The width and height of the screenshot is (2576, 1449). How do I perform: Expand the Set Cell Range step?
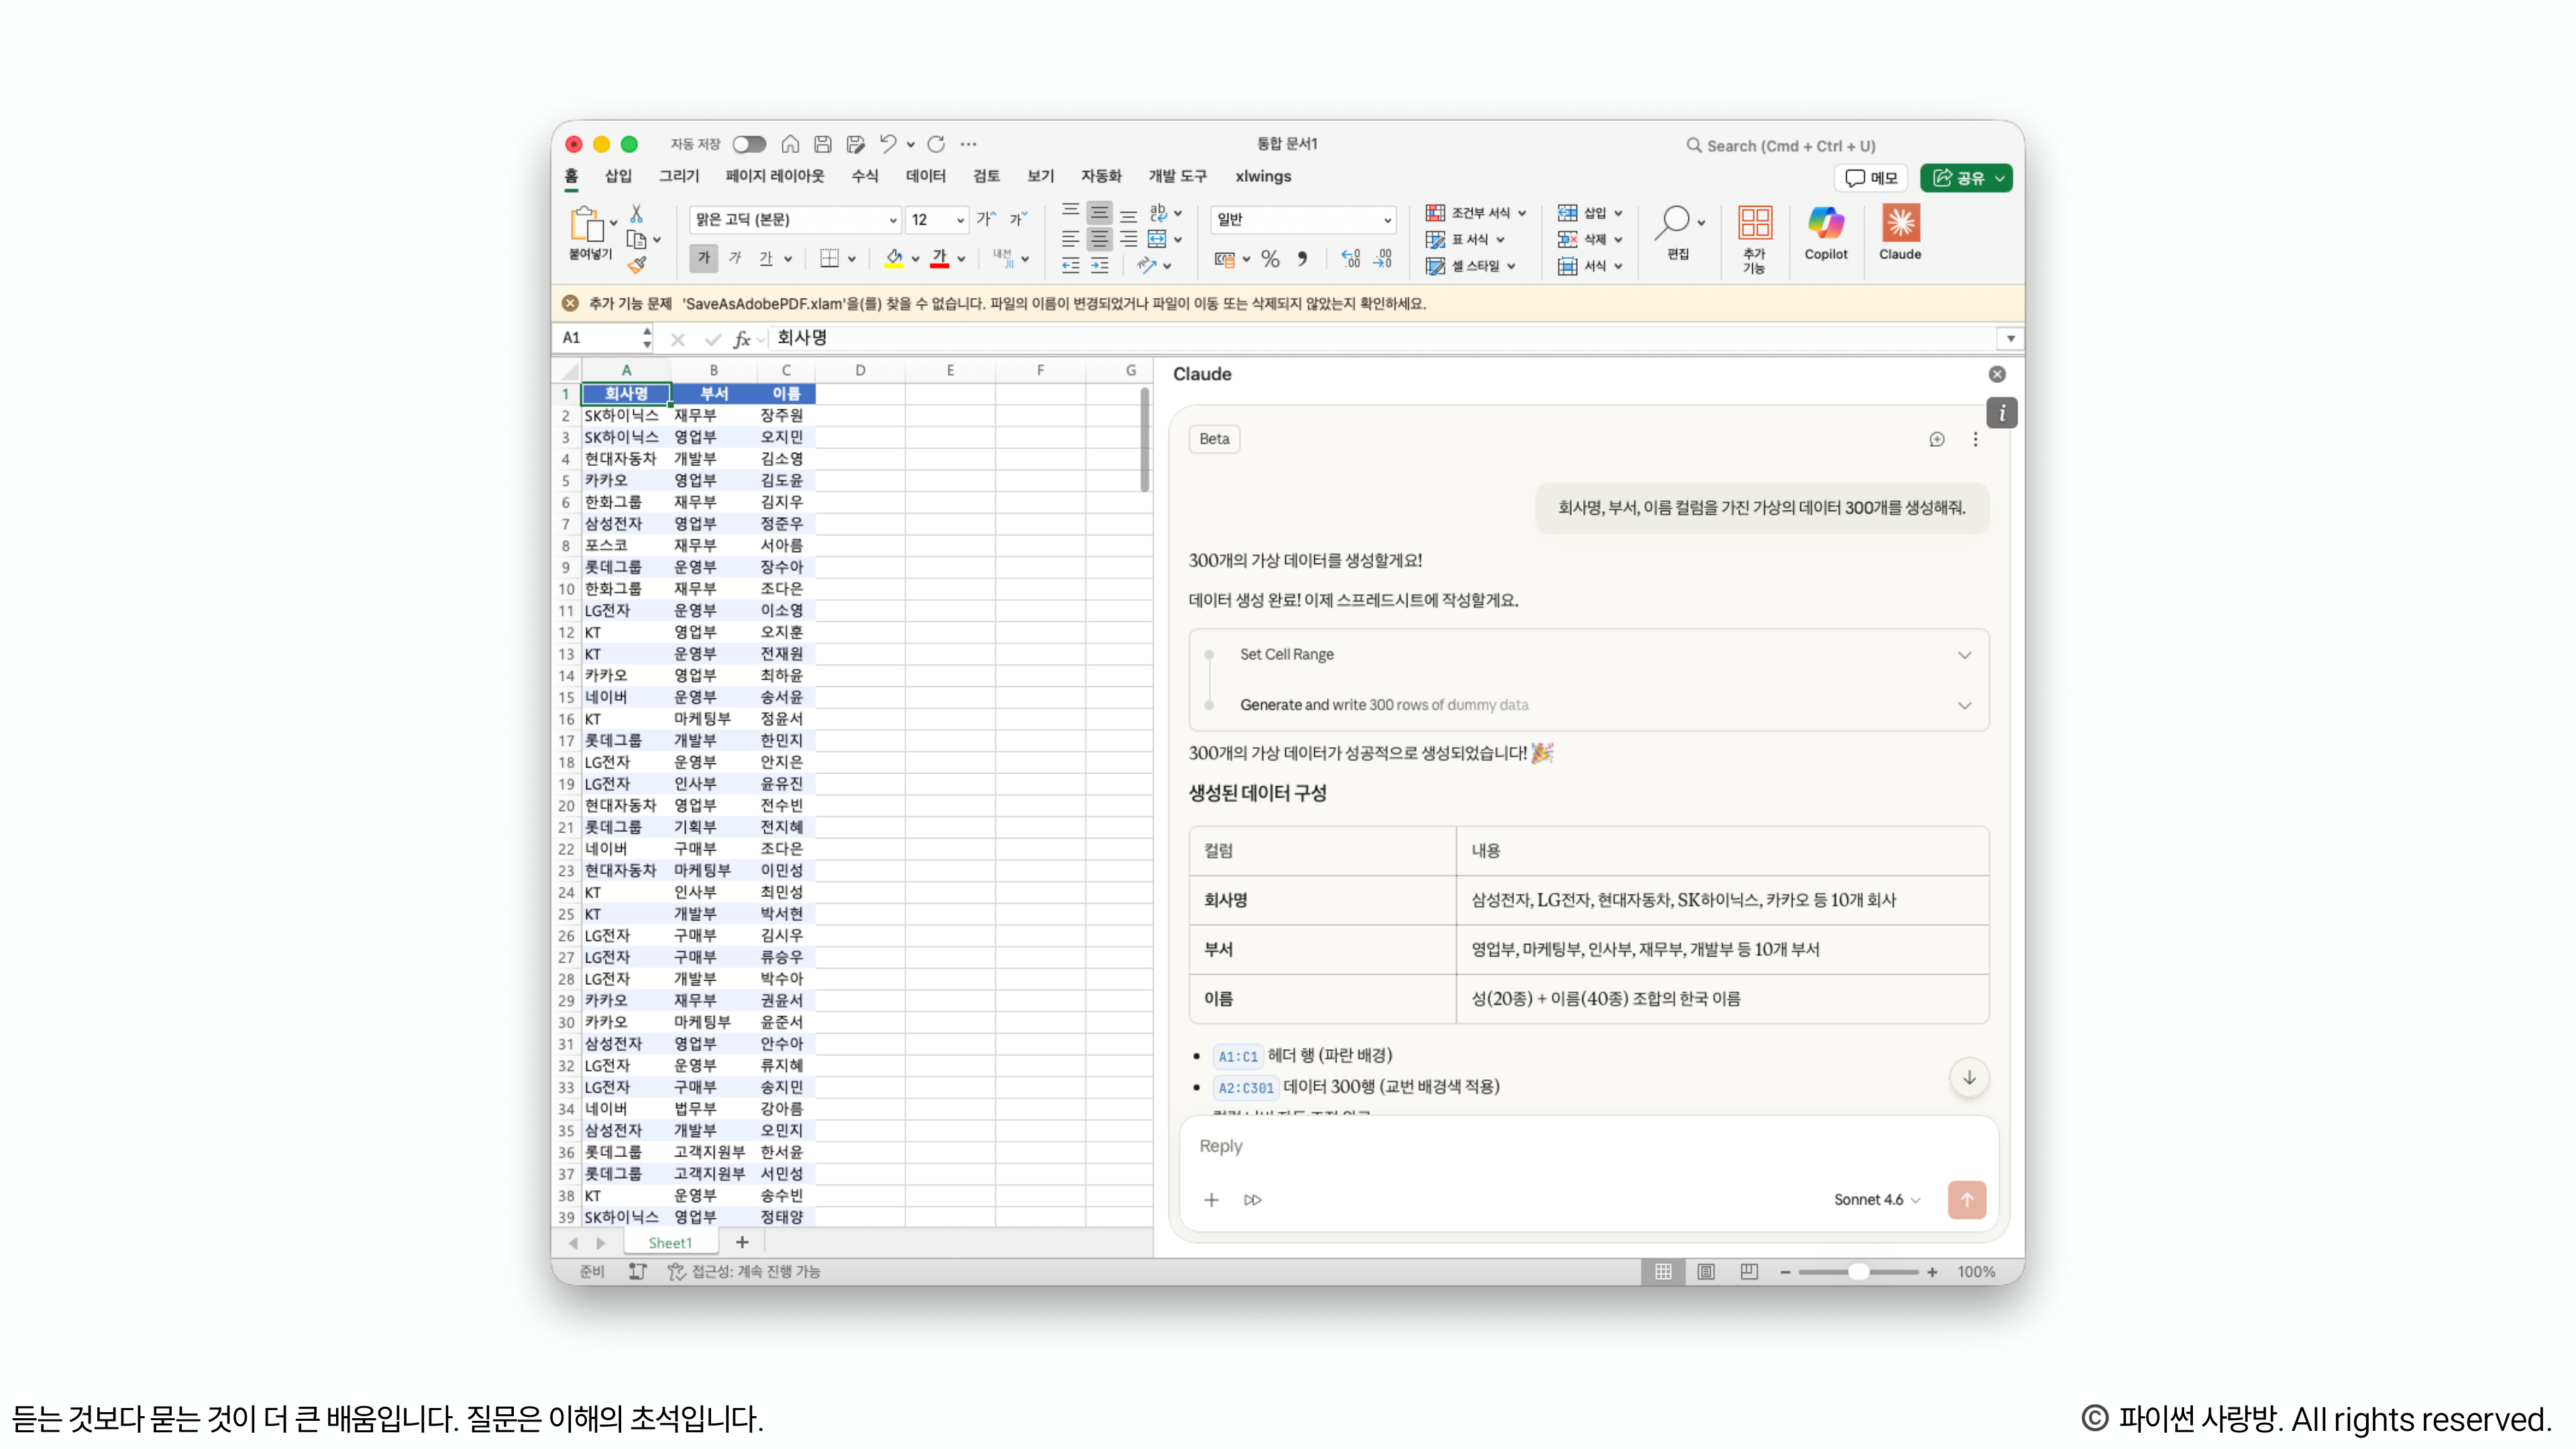(x=1964, y=654)
